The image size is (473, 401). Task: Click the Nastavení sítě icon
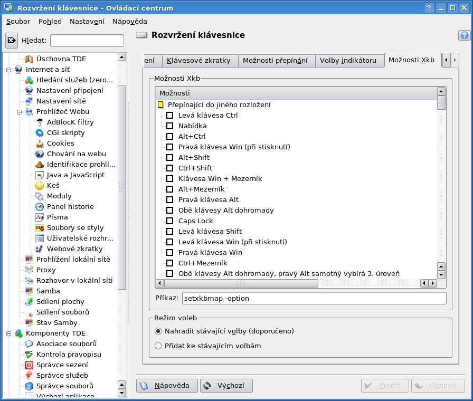29,101
